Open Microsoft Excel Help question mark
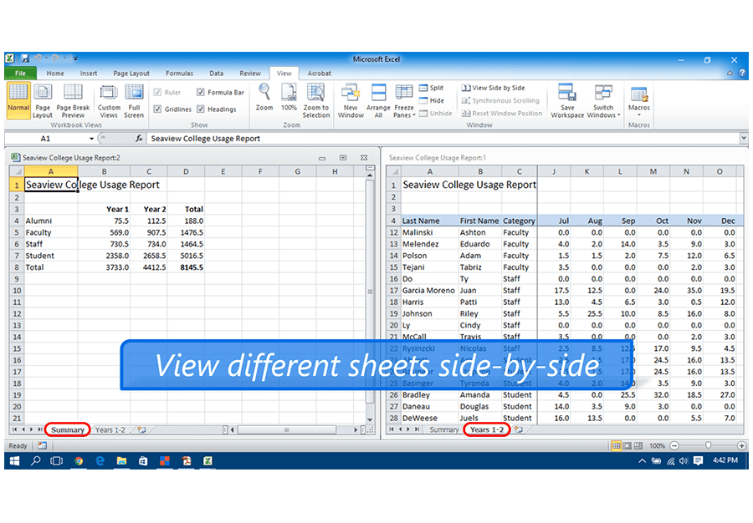753x523 pixels. tap(742, 74)
